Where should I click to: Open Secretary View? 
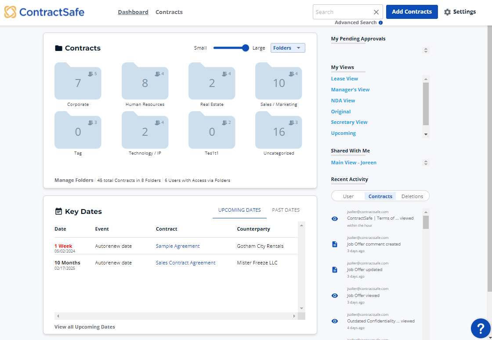349,122
